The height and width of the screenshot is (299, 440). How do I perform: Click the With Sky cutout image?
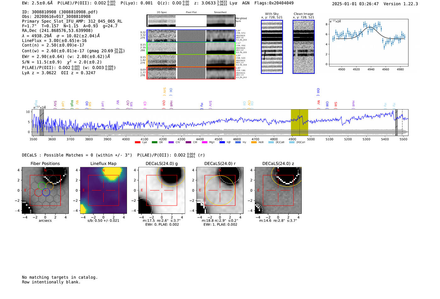272,47
